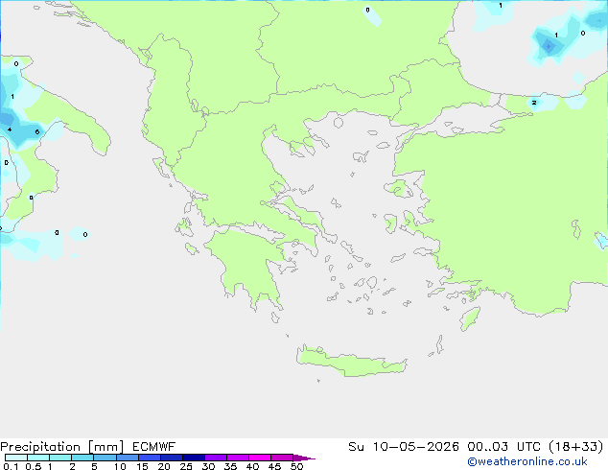Select the 20–25 mm legend color swatch
The image size is (608, 470).
(x=172, y=458)
